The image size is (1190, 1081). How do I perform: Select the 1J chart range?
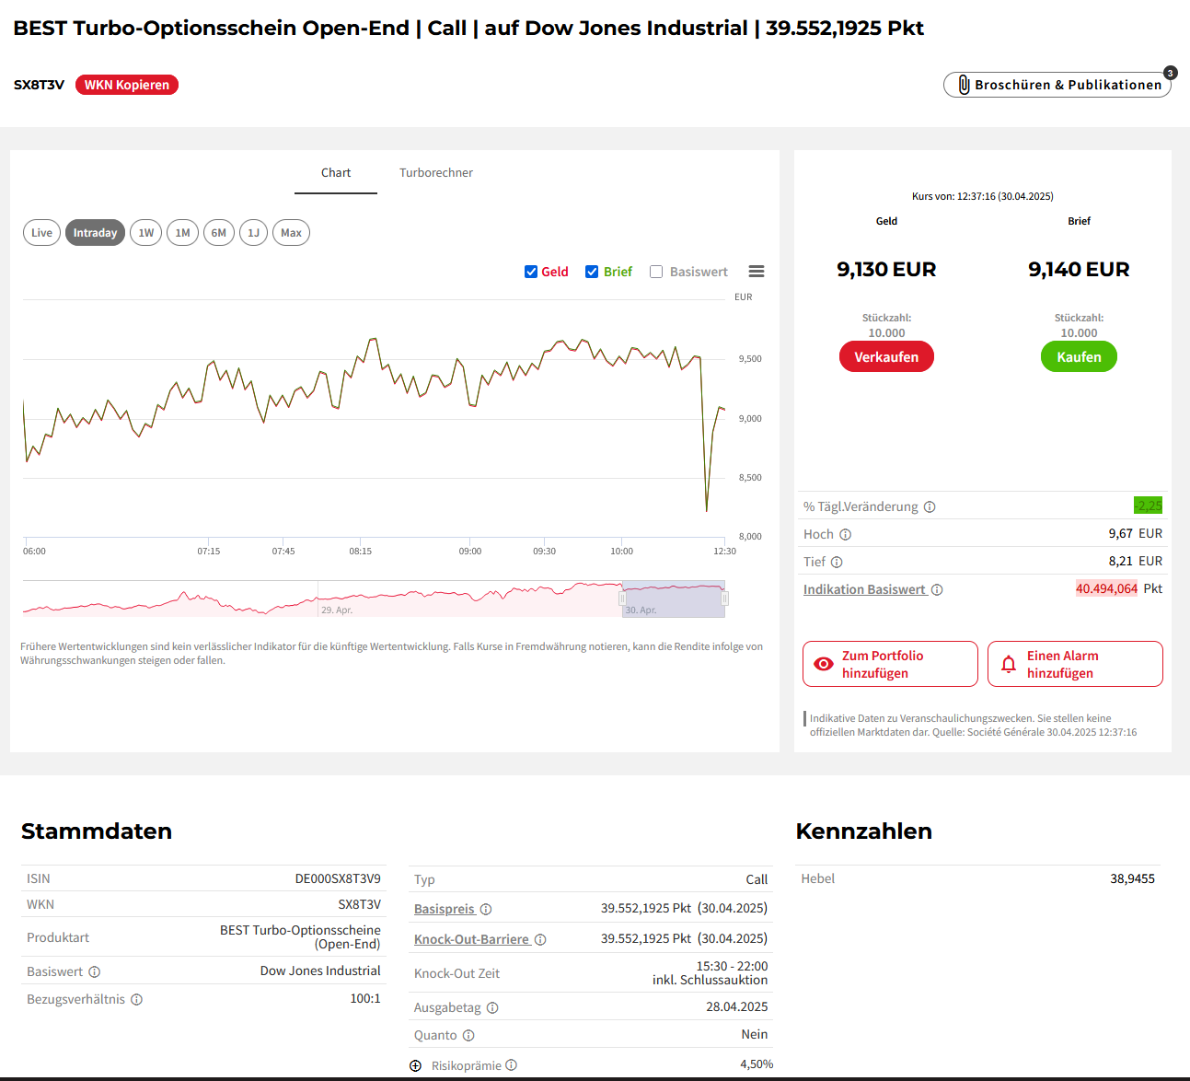pyautogui.click(x=254, y=233)
